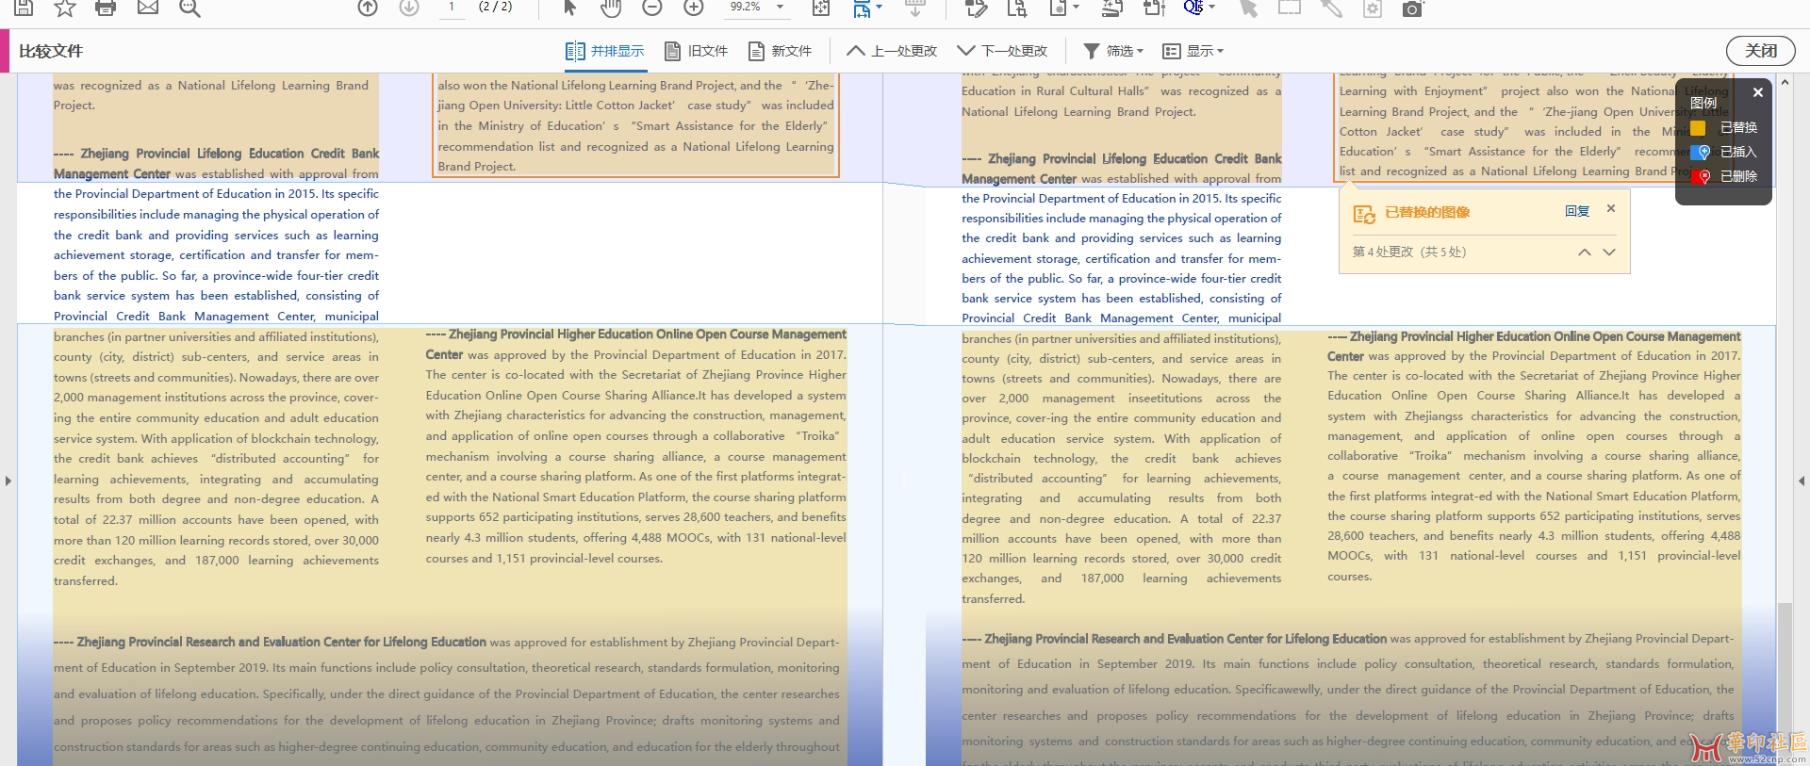Click the scrollbar top arrow

click(1785, 82)
